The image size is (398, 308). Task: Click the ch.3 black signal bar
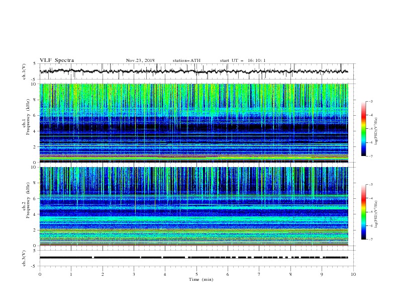point(193,258)
